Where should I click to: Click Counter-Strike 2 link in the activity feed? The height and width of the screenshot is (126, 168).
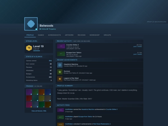point(112,110)
